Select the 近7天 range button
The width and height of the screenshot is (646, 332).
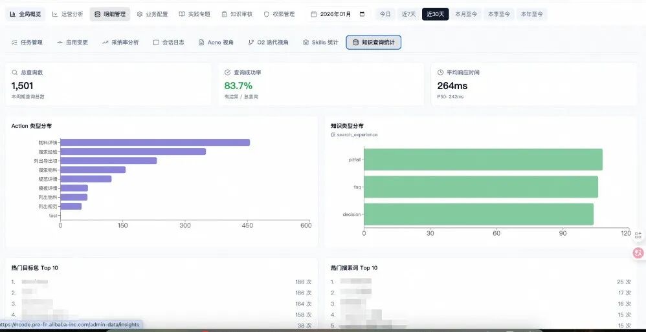click(408, 14)
